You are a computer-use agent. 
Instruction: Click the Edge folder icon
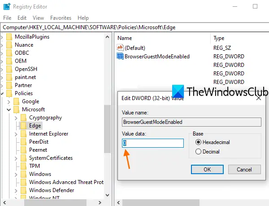(23, 126)
